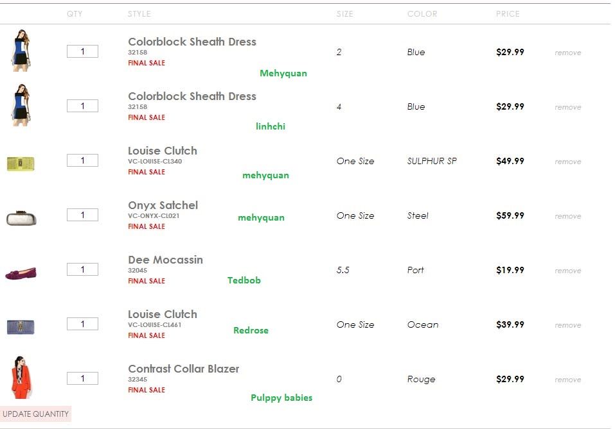Click quantity field for Dee Mocassin

pyautogui.click(x=82, y=269)
